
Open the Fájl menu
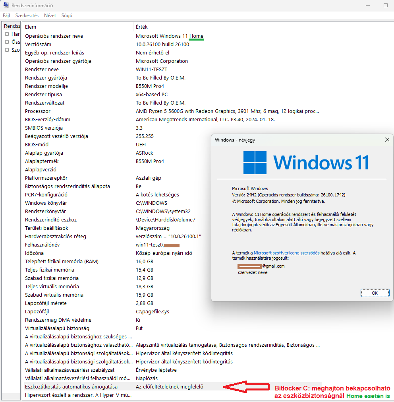coord(6,16)
